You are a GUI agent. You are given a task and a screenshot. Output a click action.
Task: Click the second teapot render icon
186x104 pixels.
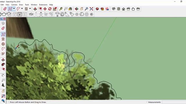pos(9,14)
